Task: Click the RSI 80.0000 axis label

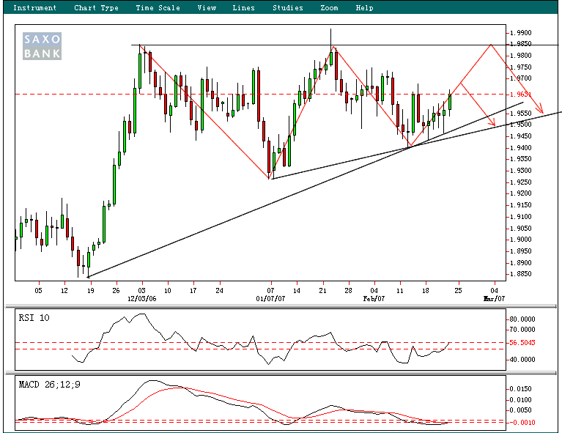Action: point(522,319)
